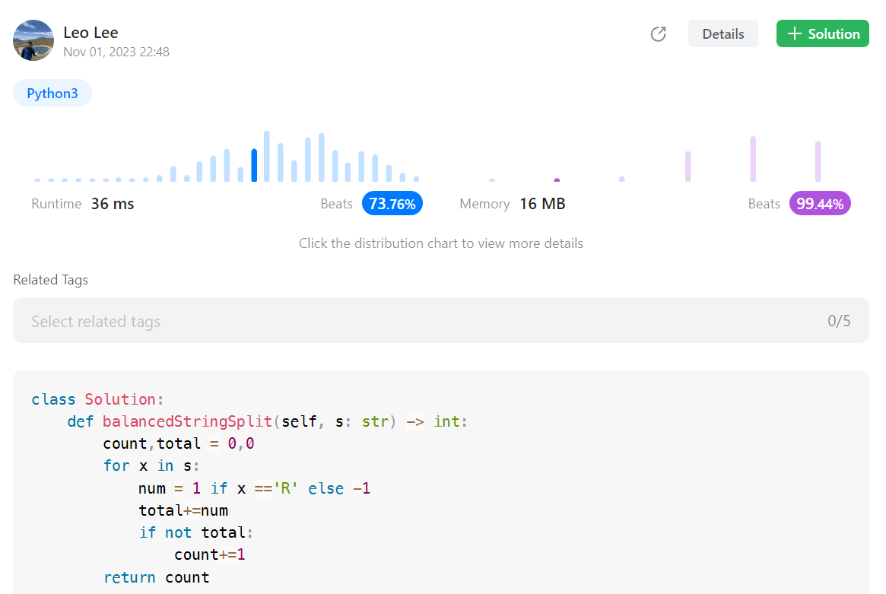Click the 0/5 tag counter
Viewport: 886px width, 594px height.
click(x=840, y=321)
